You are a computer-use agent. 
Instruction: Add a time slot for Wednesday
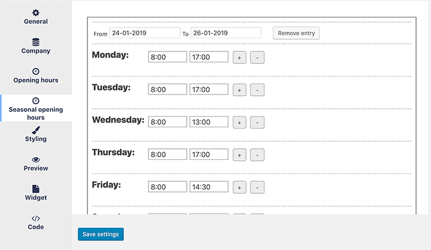(239, 122)
